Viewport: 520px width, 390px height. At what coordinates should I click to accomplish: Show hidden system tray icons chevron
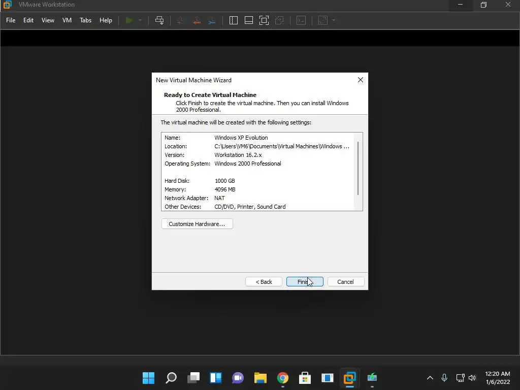pos(430,378)
